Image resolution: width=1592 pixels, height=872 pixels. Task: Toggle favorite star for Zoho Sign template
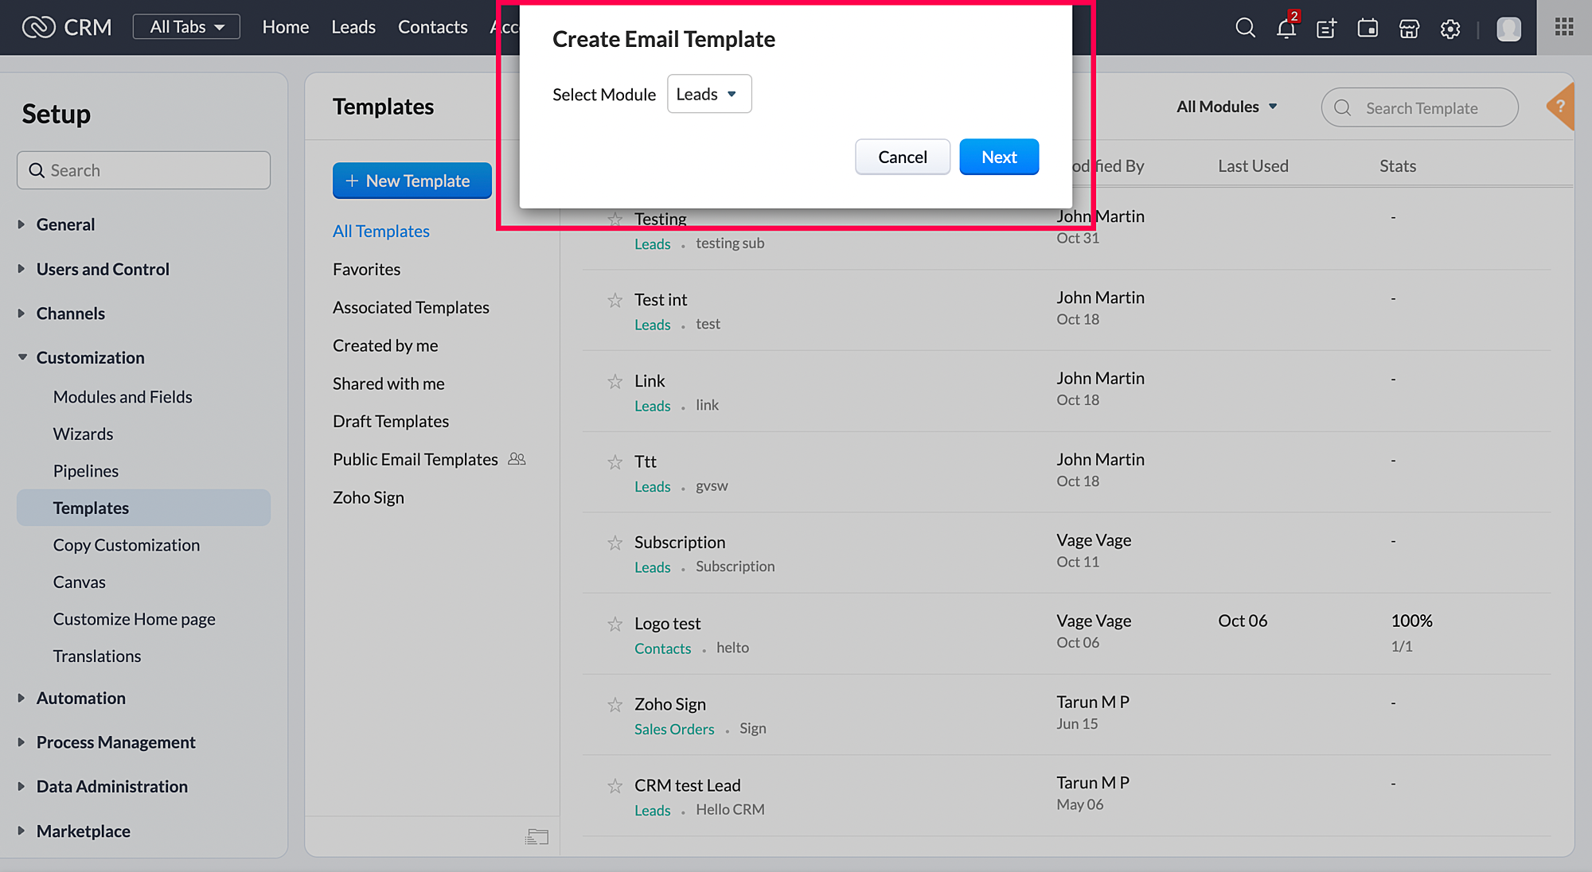coord(615,705)
